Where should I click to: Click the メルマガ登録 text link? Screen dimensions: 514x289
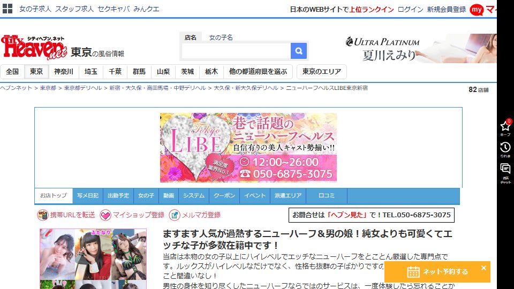pos(201,215)
